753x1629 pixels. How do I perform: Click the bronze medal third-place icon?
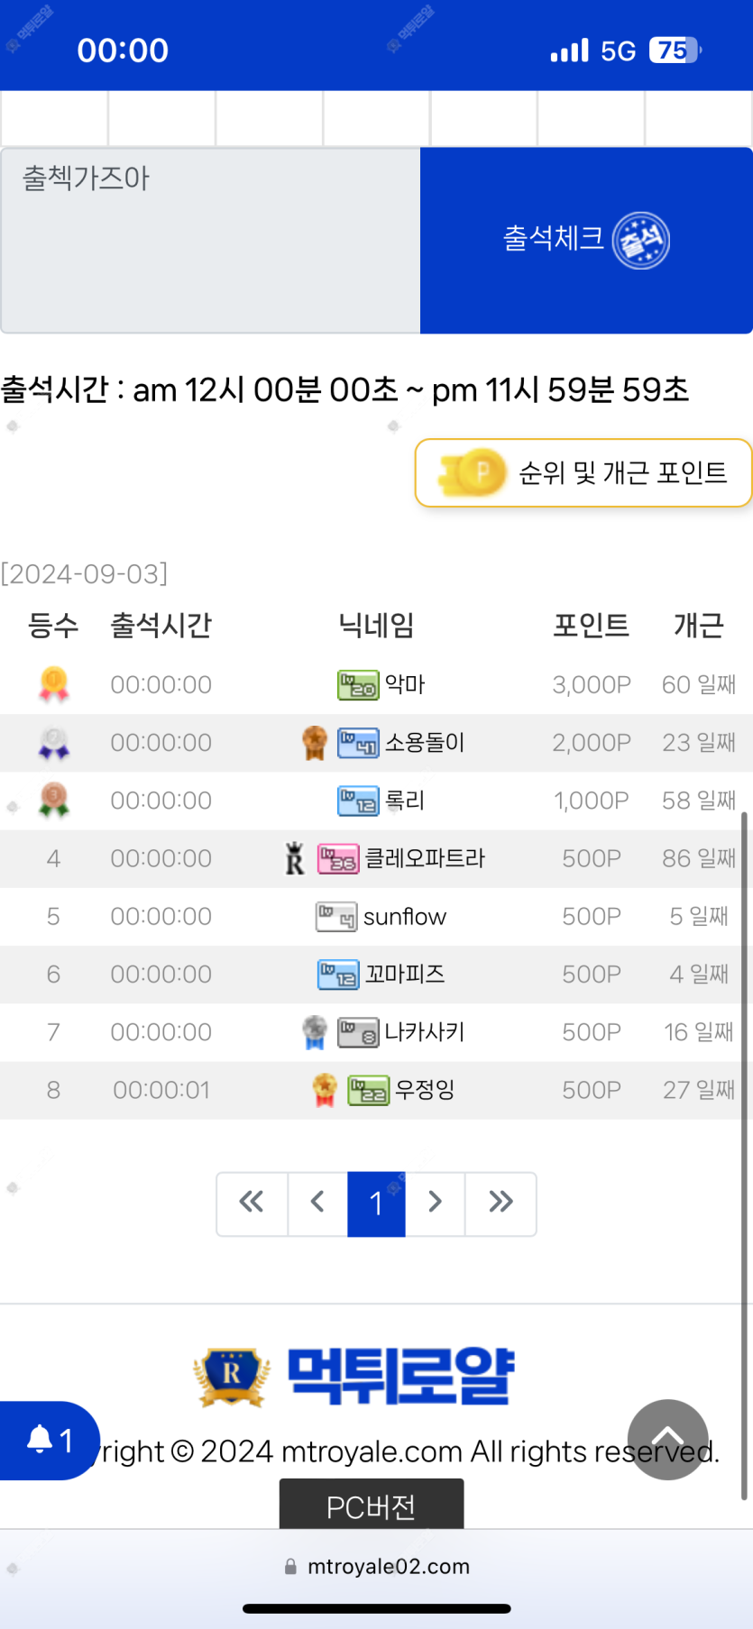pos(54,800)
